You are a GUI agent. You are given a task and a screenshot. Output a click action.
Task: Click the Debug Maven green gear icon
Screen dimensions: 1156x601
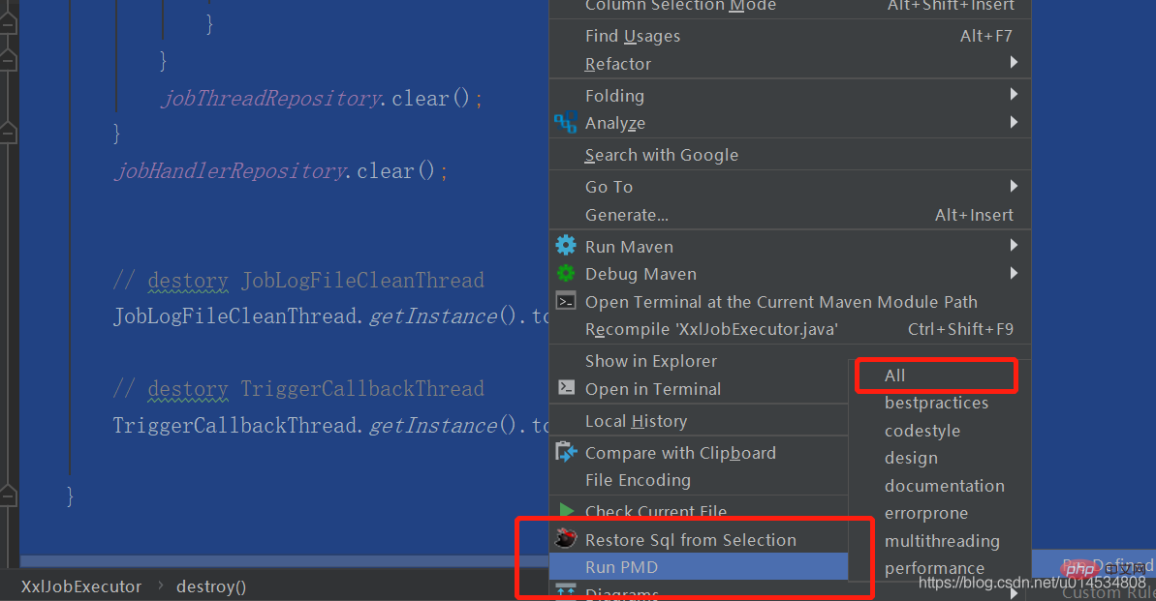[566, 273]
